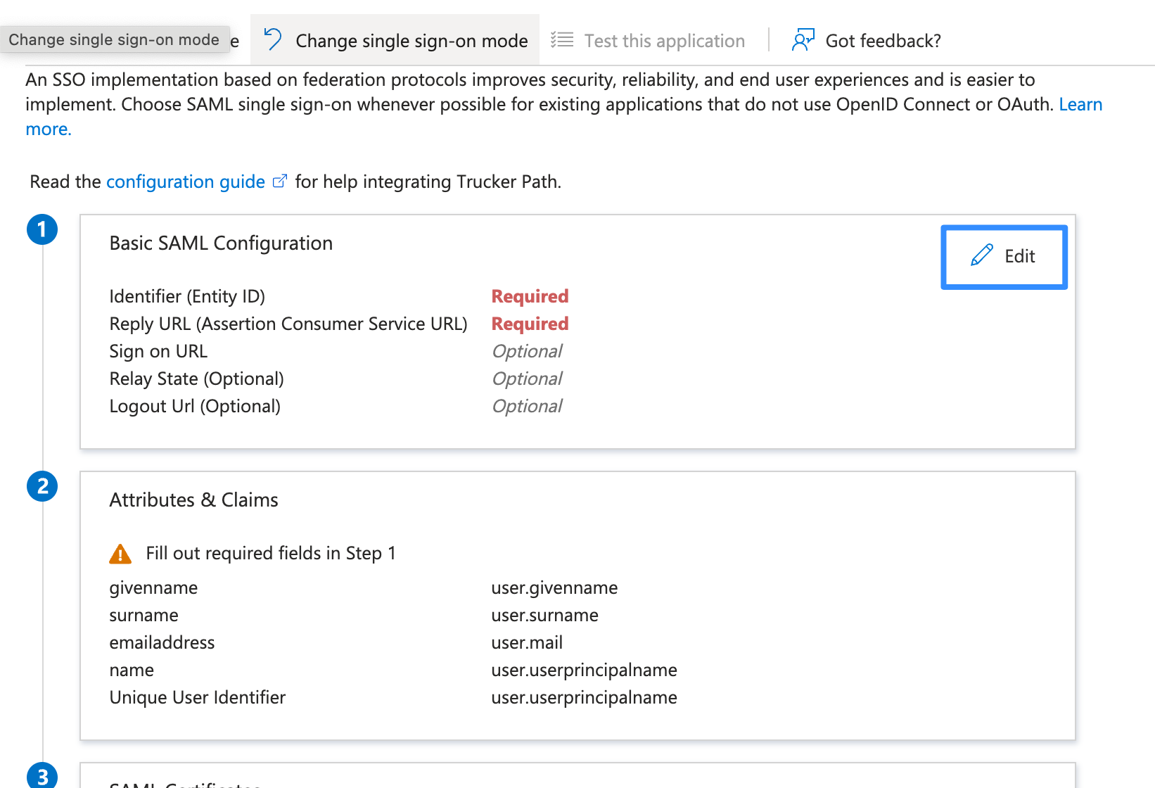
Task: Click the external link icon beside configuration guide
Action: 280,182
